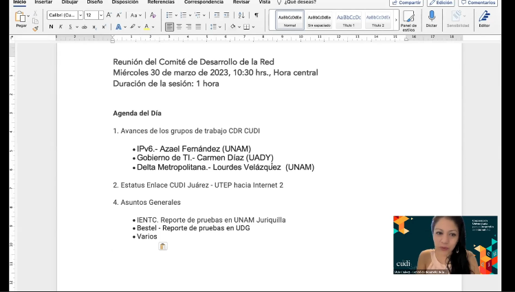Open underline style dropdown arrow
Screen dimensions: 515x292
point(77,27)
